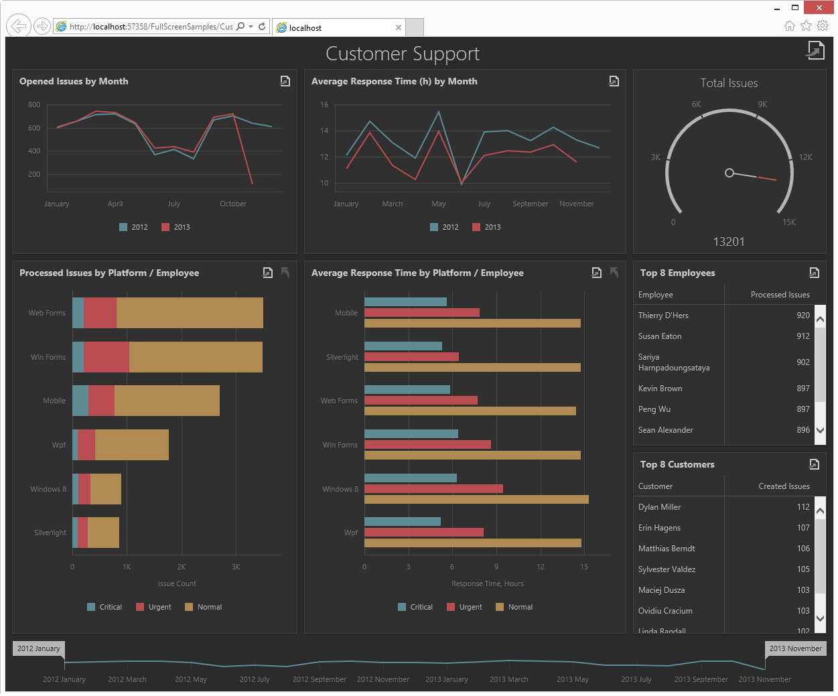The width and height of the screenshot is (838, 696).
Task: Click down arrow of Top 8 Employees scrollbar
Action: (x=820, y=430)
